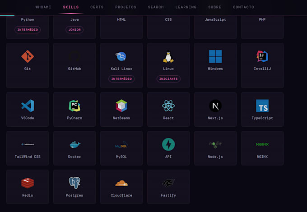Click the Windows logo icon
This screenshot has width=307, height=212.
[x=215, y=56]
